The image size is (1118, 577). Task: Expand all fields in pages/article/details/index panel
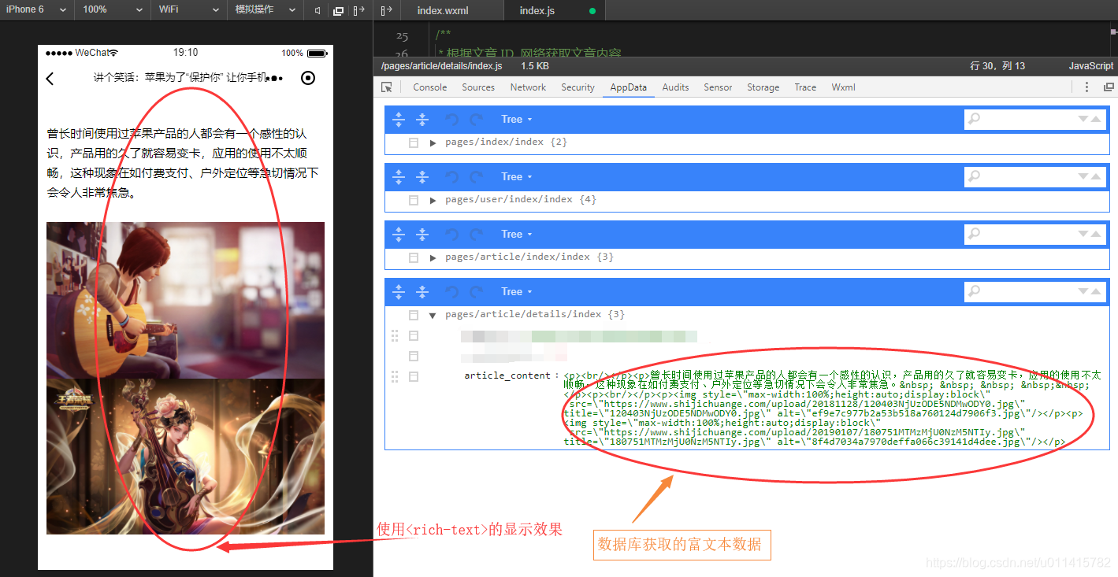click(399, 292)
